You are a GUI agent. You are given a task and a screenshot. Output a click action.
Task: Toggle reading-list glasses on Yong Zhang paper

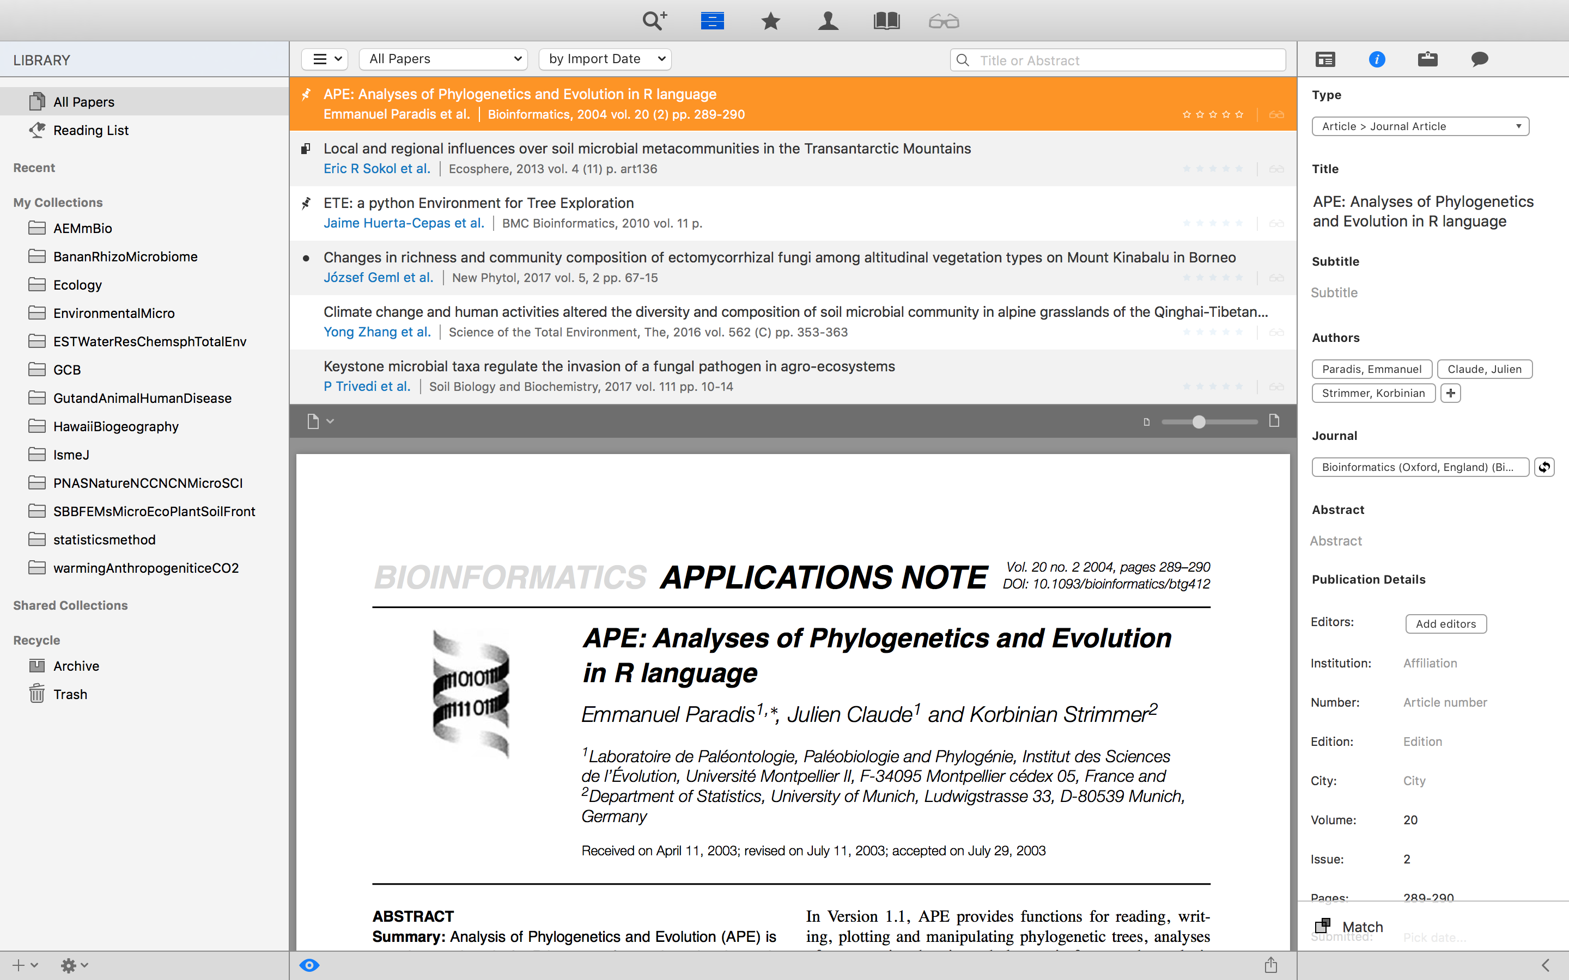(x=1276, y=333)
